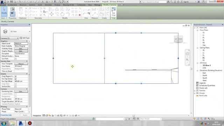The image size is (224, 126).
Task: Enable the Sun Path checkbox
Action: (x=16, y=59)
